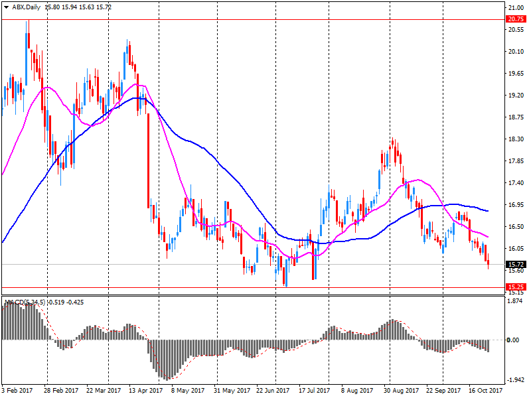Screen dimensions: 531x398
Task: Click the 18.75 price axis label
Action: point(516,117)
